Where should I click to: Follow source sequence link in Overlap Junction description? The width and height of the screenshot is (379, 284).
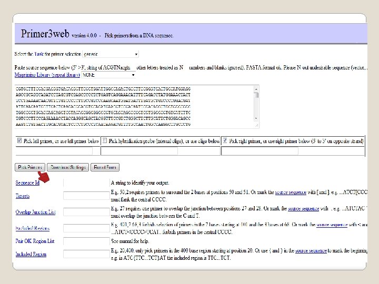pyautogui.click(x=303, y=208)
